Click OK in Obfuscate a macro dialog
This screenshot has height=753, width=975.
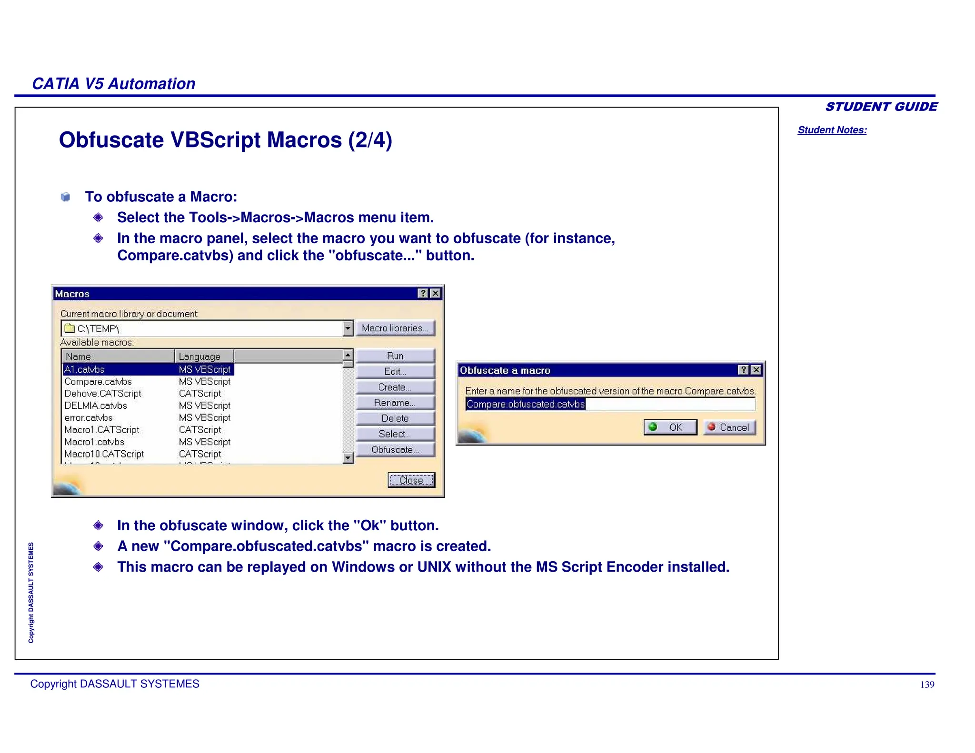tap(670, 427)
